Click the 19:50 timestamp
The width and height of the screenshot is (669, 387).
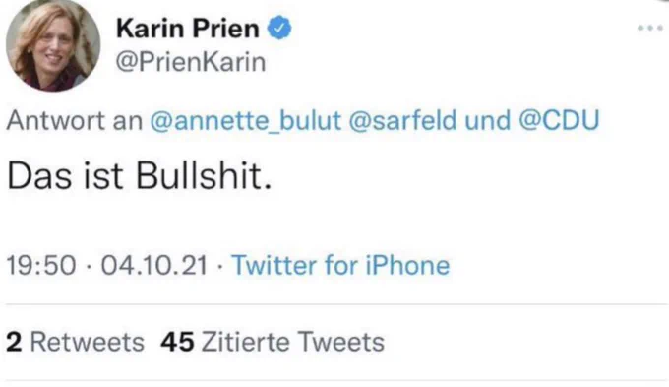(x=41, y=265)
